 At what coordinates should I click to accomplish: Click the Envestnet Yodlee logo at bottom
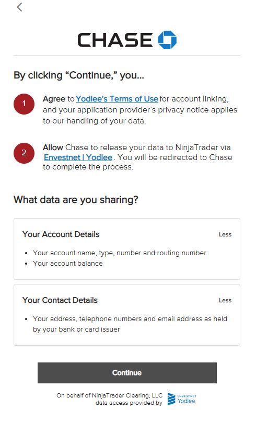click(x=182, y=399)
